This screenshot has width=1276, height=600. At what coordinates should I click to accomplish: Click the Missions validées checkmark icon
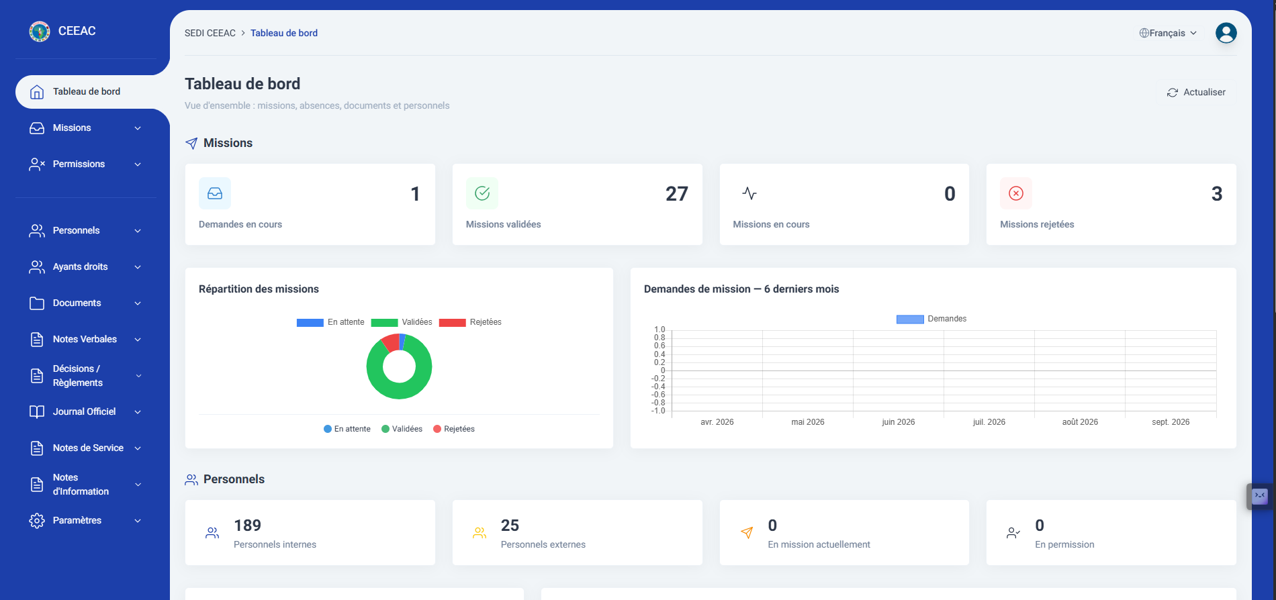tap(482, 193)
